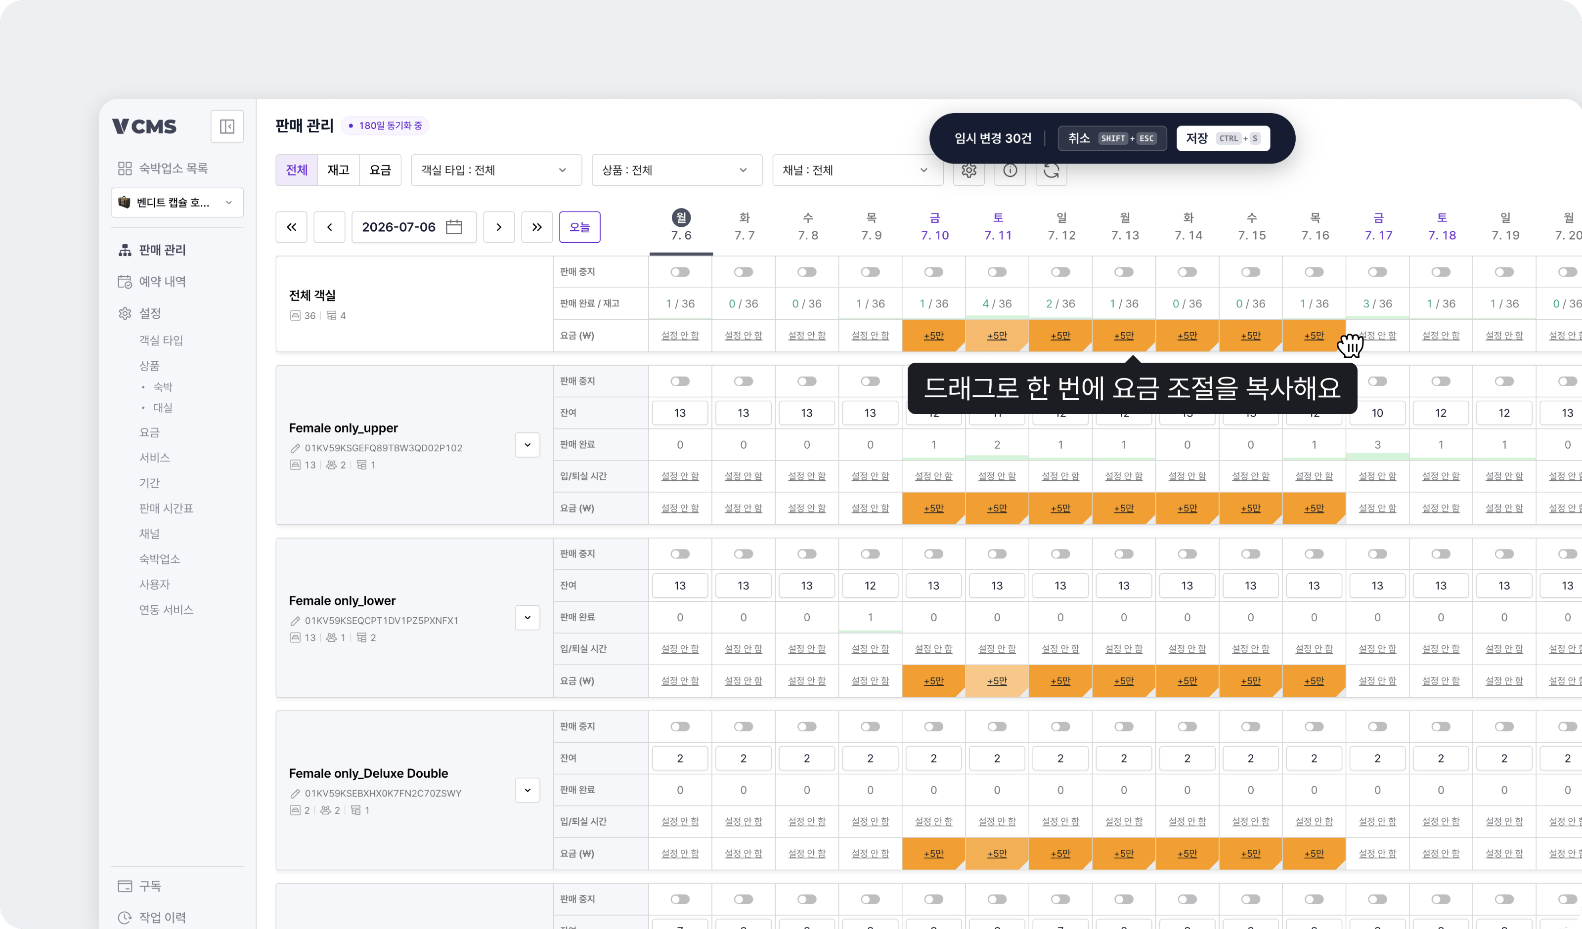Click the orange +5만 rate cell for 7.10 in 전체 객실
Screen dimensions: 1582x929
pos(933,335)
